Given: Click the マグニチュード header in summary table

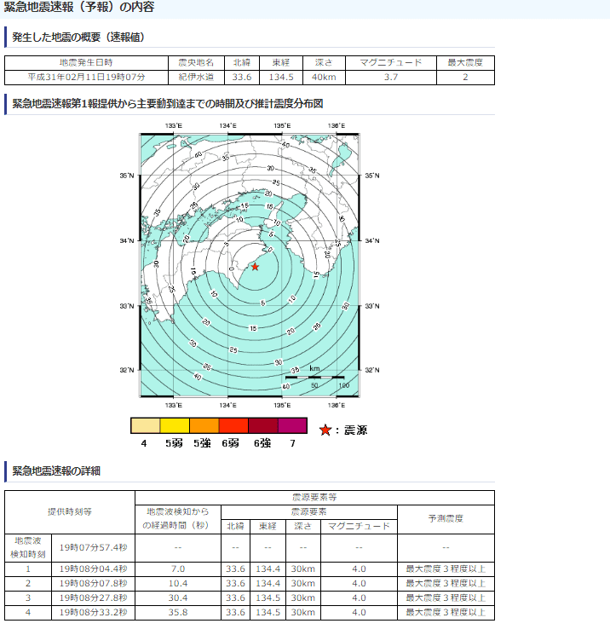Looking at the screenshot, I should point(391,63).
